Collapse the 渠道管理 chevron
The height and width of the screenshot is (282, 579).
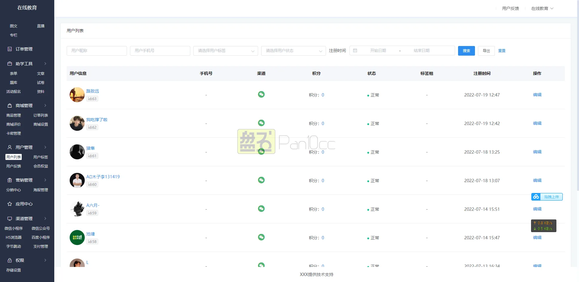(45, 219)
